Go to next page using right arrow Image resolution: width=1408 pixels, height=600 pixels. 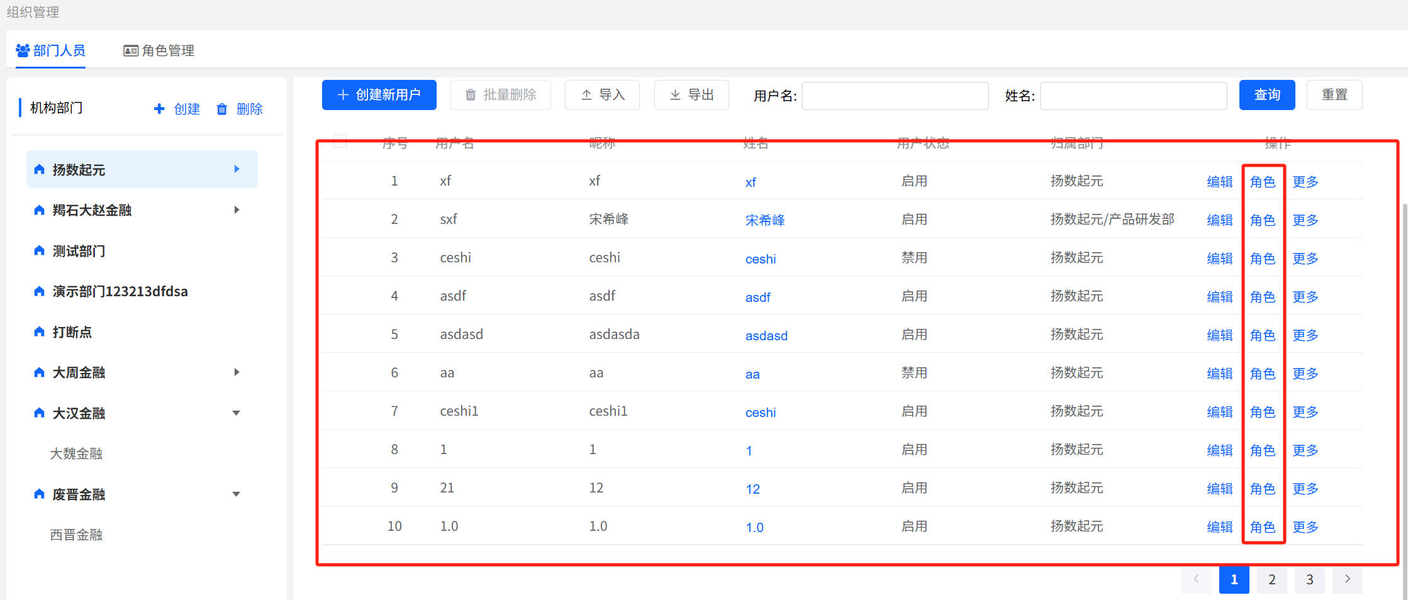click(1347, 579)
